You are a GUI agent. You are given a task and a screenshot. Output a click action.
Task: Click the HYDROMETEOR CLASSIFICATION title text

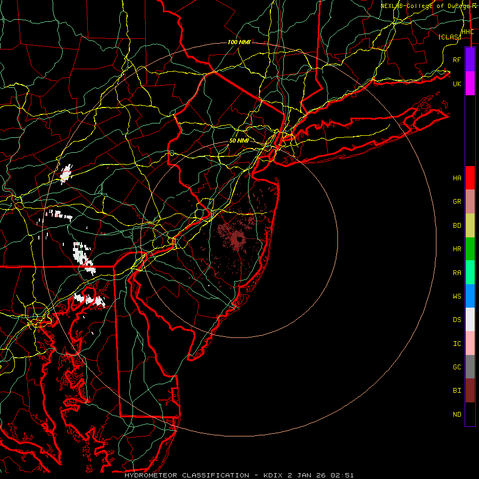click(x=187, y=475)
